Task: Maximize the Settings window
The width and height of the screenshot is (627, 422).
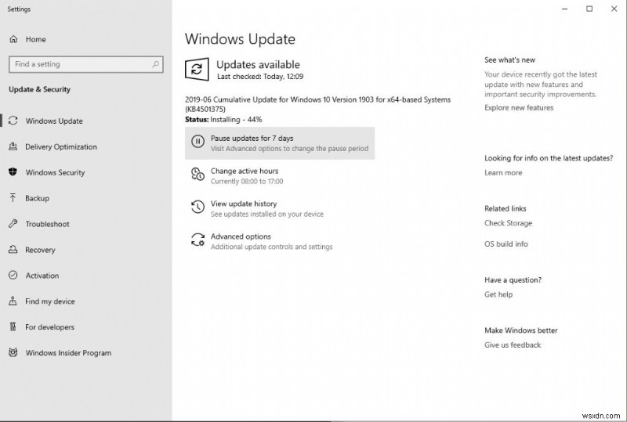Action: pos(589,9)
